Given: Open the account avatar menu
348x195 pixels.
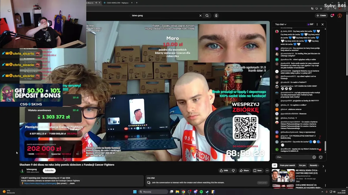Looking at the screenshot, I should pos(340,15).
